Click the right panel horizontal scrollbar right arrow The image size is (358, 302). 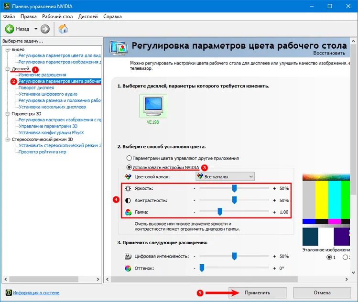coord(347,279)
